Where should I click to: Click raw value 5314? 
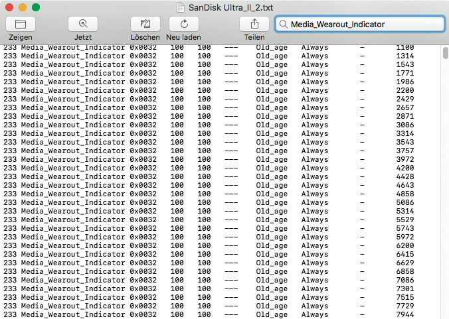tap(405, 211)
